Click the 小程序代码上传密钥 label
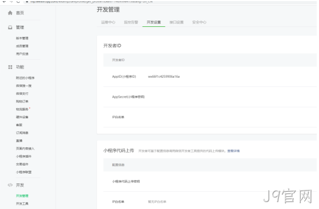This screenshot has height=209, width=319. (x=126, y=182)
